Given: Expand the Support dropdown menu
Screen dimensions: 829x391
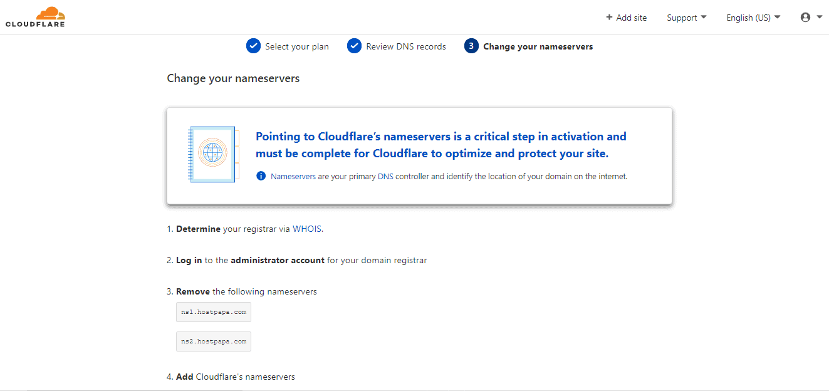Looking at the screenshot, I should tap(687, 18).
